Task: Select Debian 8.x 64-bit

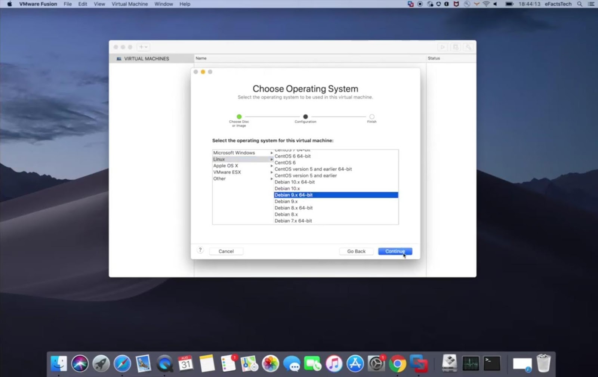Action: point(336,208)
